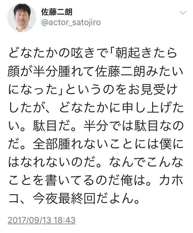Tap the word 駄目なの in tweet

tap(159, 126)
